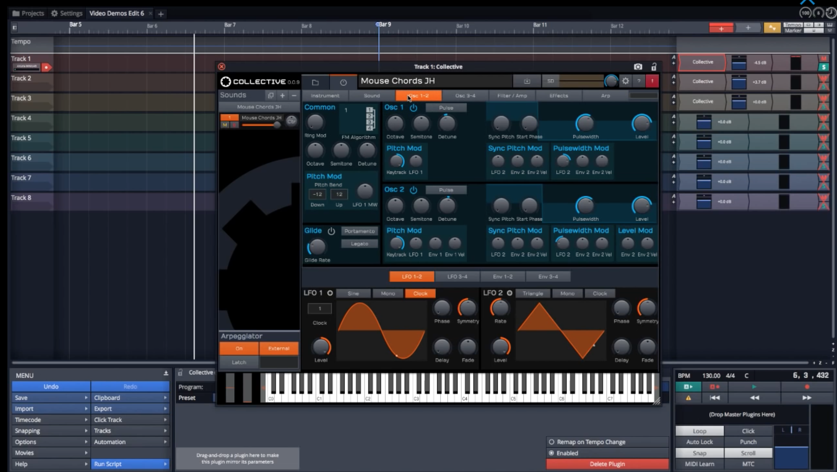Screen dimensions: 837x472
Task: Click the MENU panel download arrow icon
Action: [x=166, y=373]
